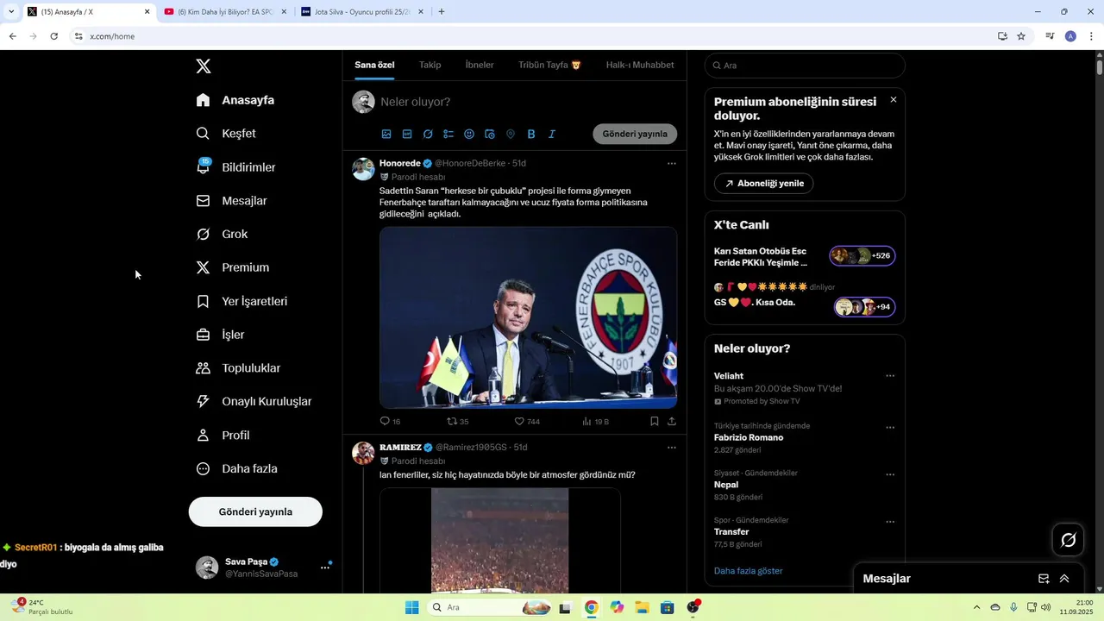This screenshot has width=1104, height=621.
Task: Open Onaylı Kuruluşlar in the sidebar
Action: point(254,402)
